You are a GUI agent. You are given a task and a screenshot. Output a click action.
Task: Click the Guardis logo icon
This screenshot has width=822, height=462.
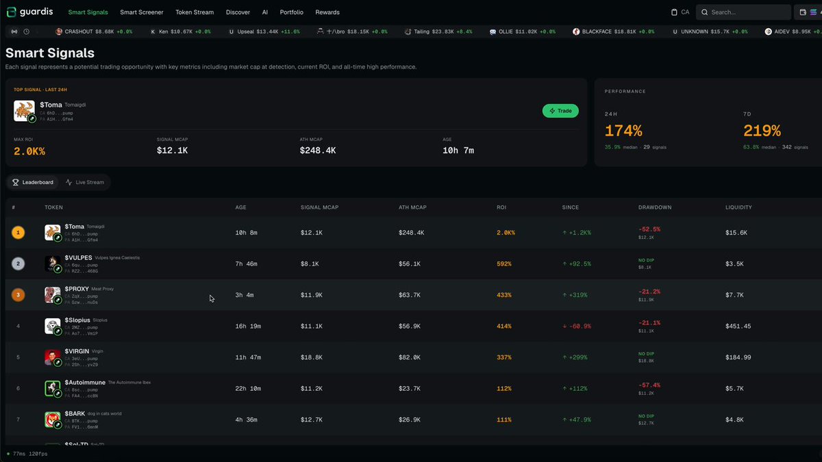pos(11,12)
